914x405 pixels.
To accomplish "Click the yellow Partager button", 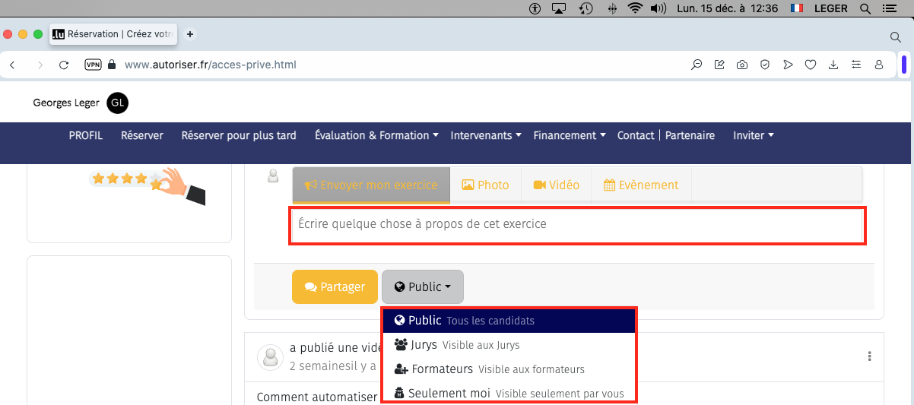I will point(335,286).
